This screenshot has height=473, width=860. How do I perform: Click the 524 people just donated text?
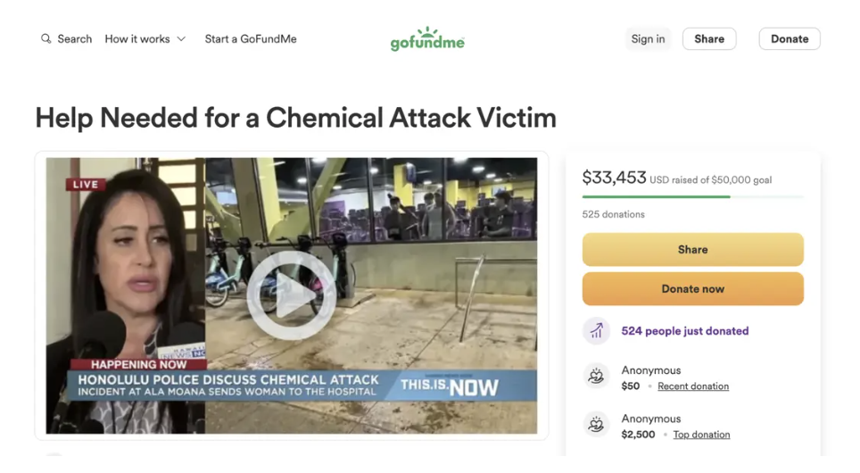[684, 331]
